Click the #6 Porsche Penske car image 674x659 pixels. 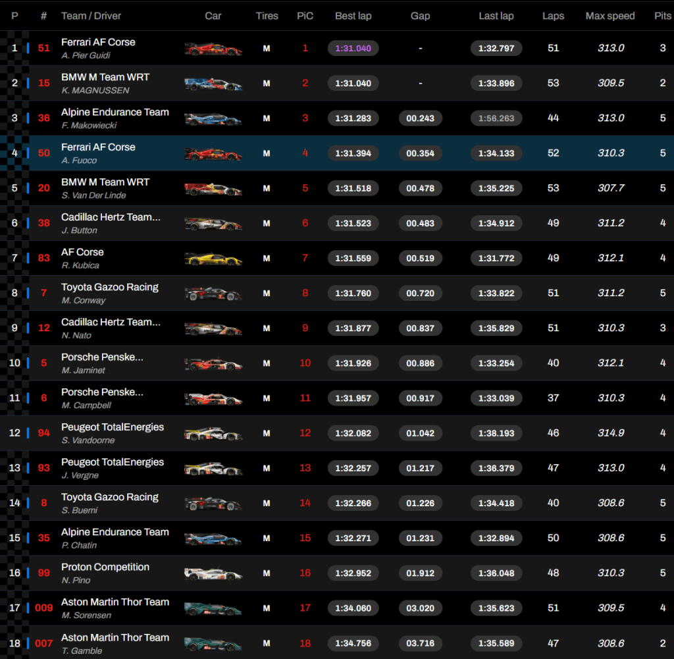click(213, 398)
